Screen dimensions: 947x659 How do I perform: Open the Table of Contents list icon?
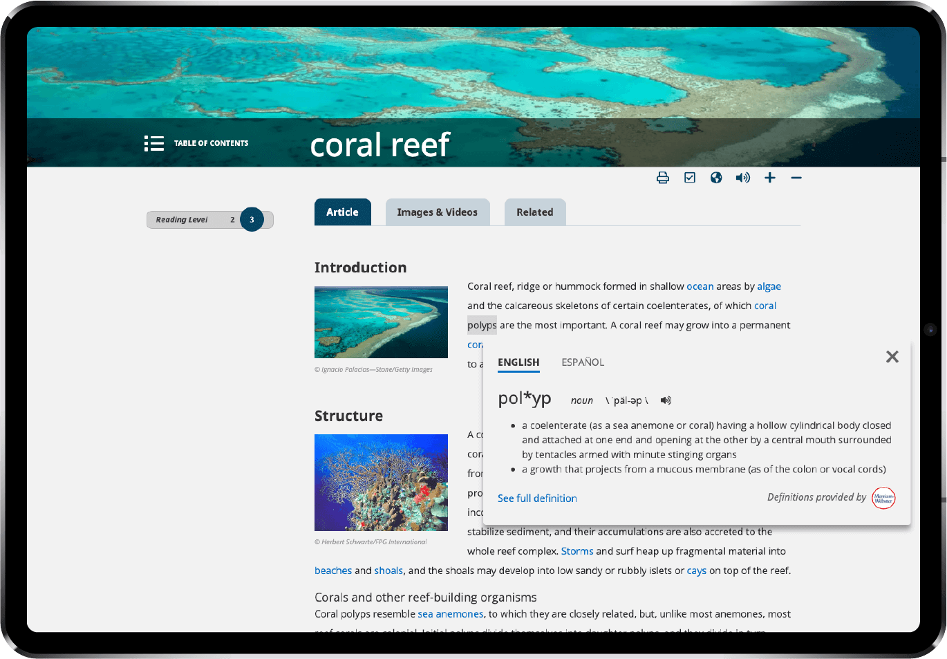(153, 143)
